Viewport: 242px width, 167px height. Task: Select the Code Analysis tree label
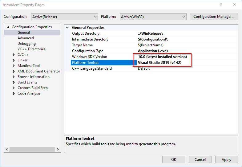(x=29, y=93)
